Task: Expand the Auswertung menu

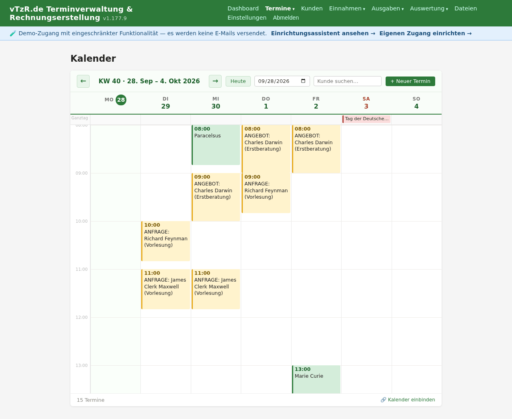Action: click(429, 8)
